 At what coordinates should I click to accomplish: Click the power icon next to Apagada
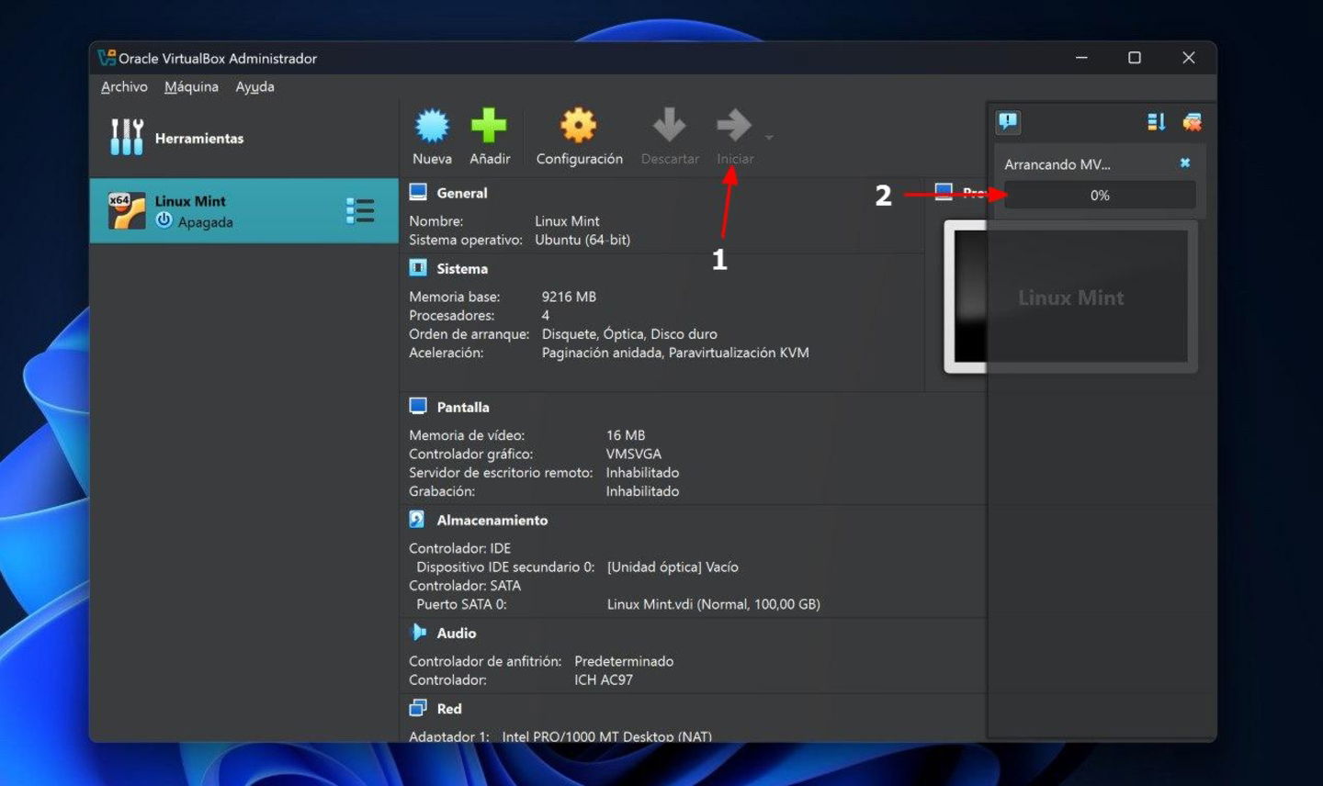point(164,220)
